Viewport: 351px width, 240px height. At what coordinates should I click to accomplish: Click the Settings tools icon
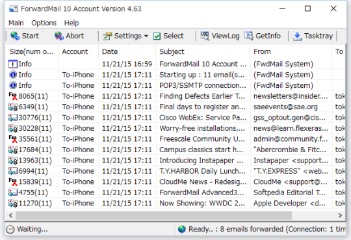tap(107, 36)
